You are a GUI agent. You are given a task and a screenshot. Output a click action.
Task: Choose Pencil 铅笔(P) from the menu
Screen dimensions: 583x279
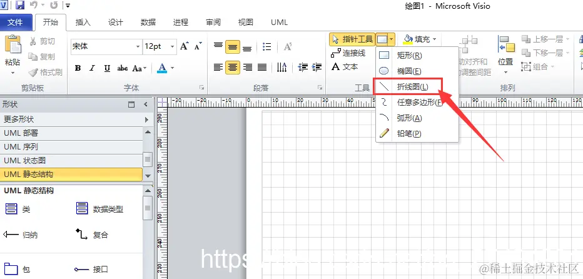point(417,133)
